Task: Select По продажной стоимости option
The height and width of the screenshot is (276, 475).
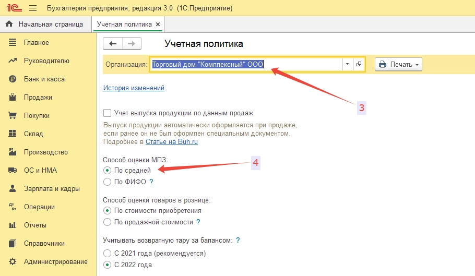Action: pyautogui.click(x=107, y=222)
